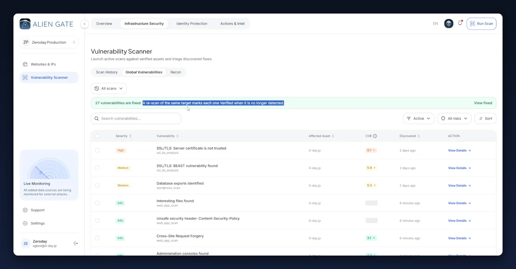
Task: Click the Support lifebuoy icon
Action: pos(25,210)
